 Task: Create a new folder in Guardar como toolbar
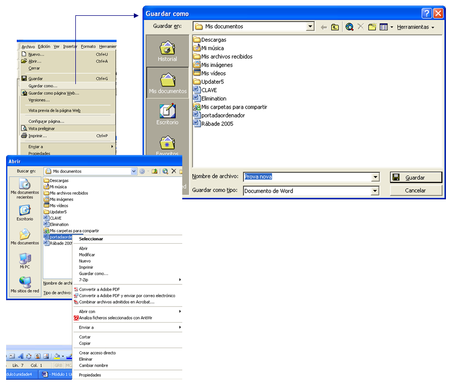(372, 27)
